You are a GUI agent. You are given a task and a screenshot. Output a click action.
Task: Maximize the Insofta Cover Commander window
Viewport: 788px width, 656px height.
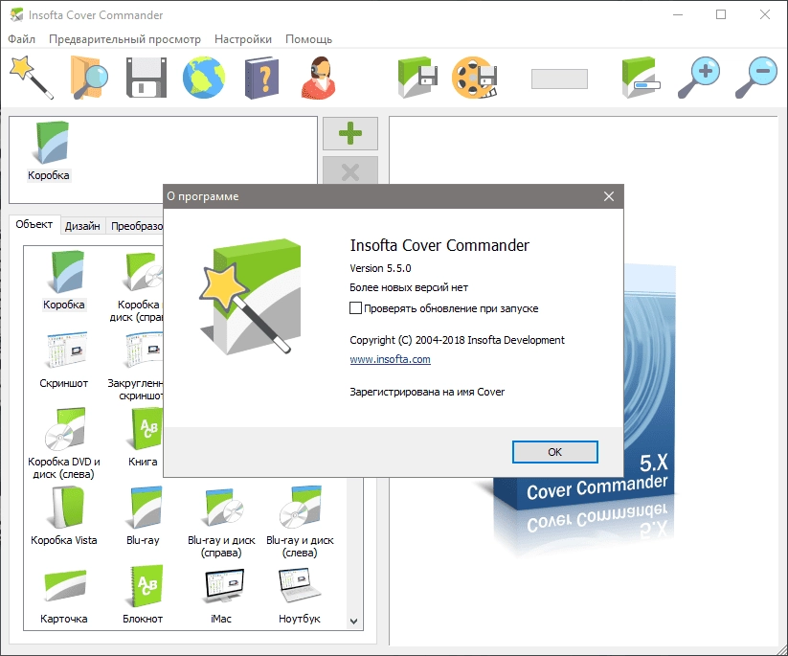point(721,14)
